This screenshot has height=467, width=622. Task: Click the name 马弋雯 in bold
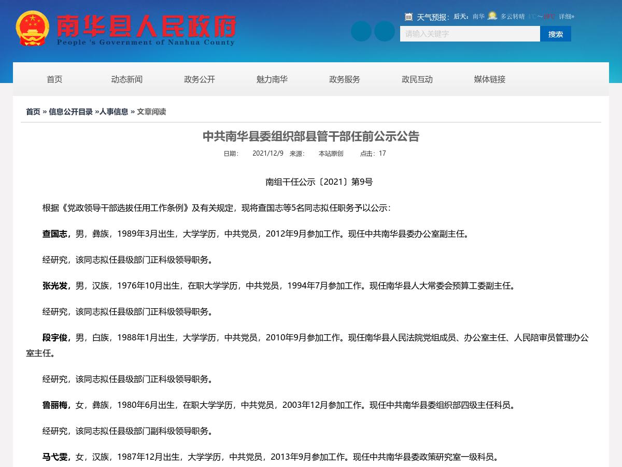pyautogui.click(x=55, y=457)
